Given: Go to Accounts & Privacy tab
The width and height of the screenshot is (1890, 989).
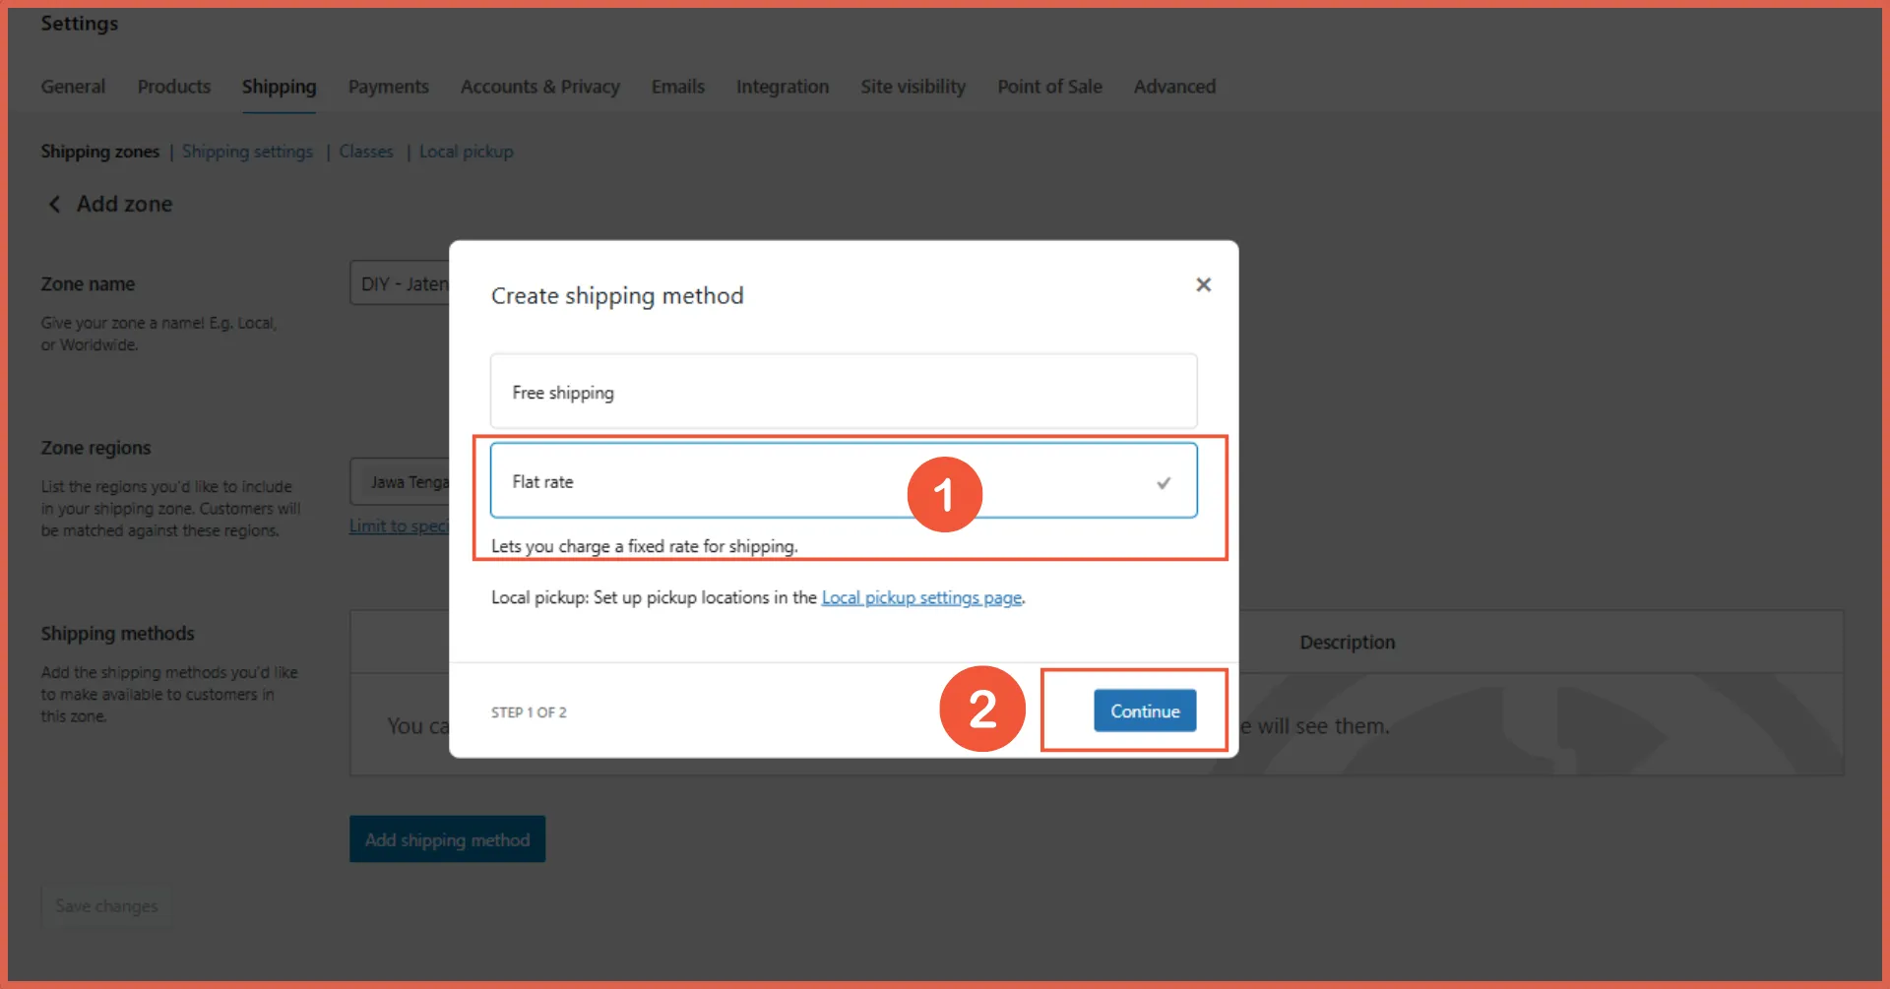Looking at the screenshot, I should click(x=539, y=87).
